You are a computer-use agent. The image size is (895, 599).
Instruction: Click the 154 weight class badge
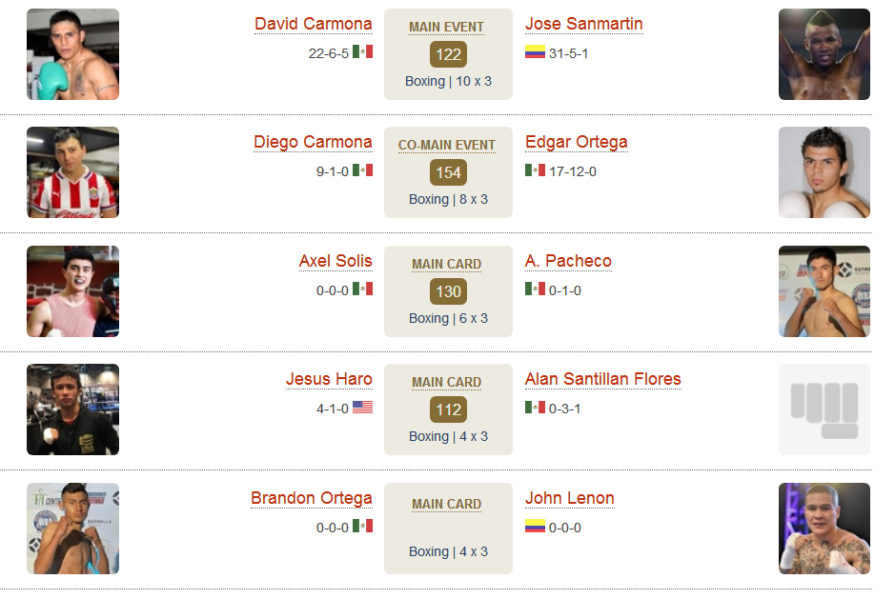tap(448, 172)
